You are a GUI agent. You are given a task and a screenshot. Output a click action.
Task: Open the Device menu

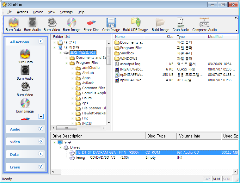click(38, 12)
